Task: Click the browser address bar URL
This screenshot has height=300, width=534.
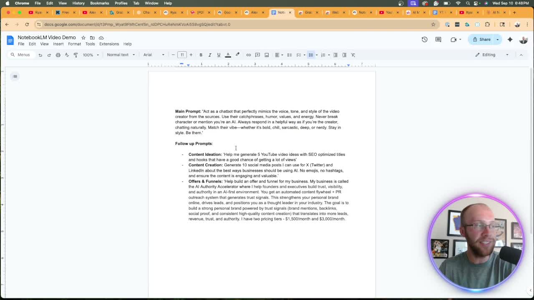Action: (137, 24)
